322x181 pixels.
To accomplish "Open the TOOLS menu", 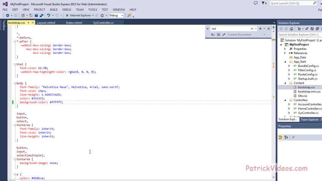I will coord(93,10).
